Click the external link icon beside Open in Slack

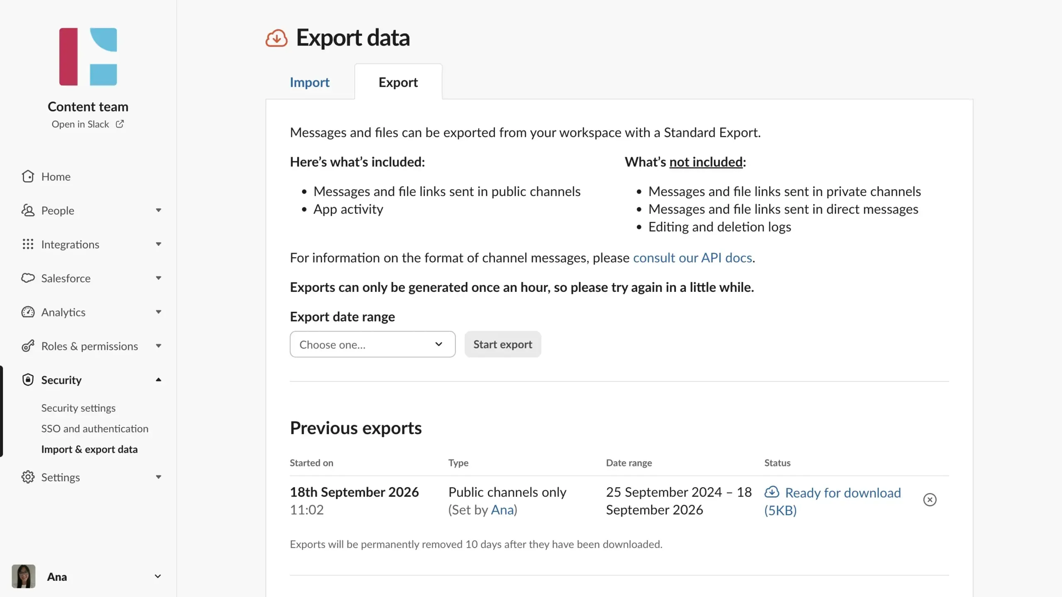tap(119, 124)
